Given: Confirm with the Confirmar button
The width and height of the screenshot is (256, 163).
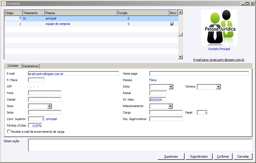Looking at the screenshot, I should [x=223, y=157].
